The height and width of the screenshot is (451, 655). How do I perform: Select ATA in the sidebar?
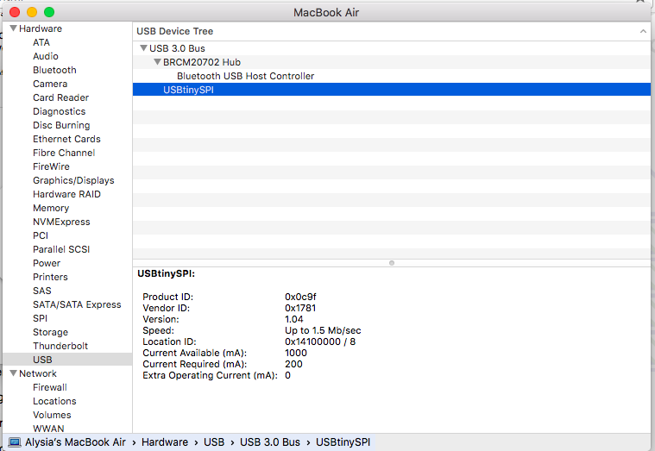(x=41, y=42)
